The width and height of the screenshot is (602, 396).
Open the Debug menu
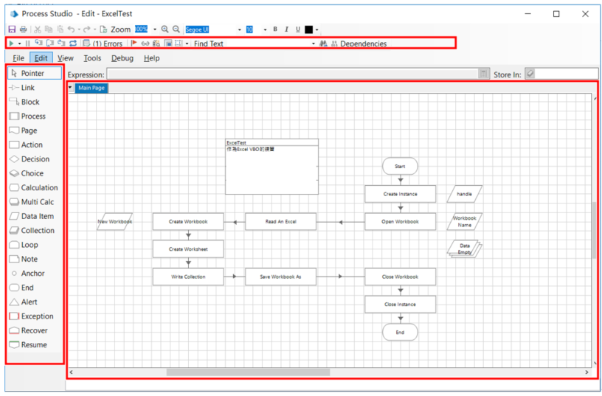[122, 58]
